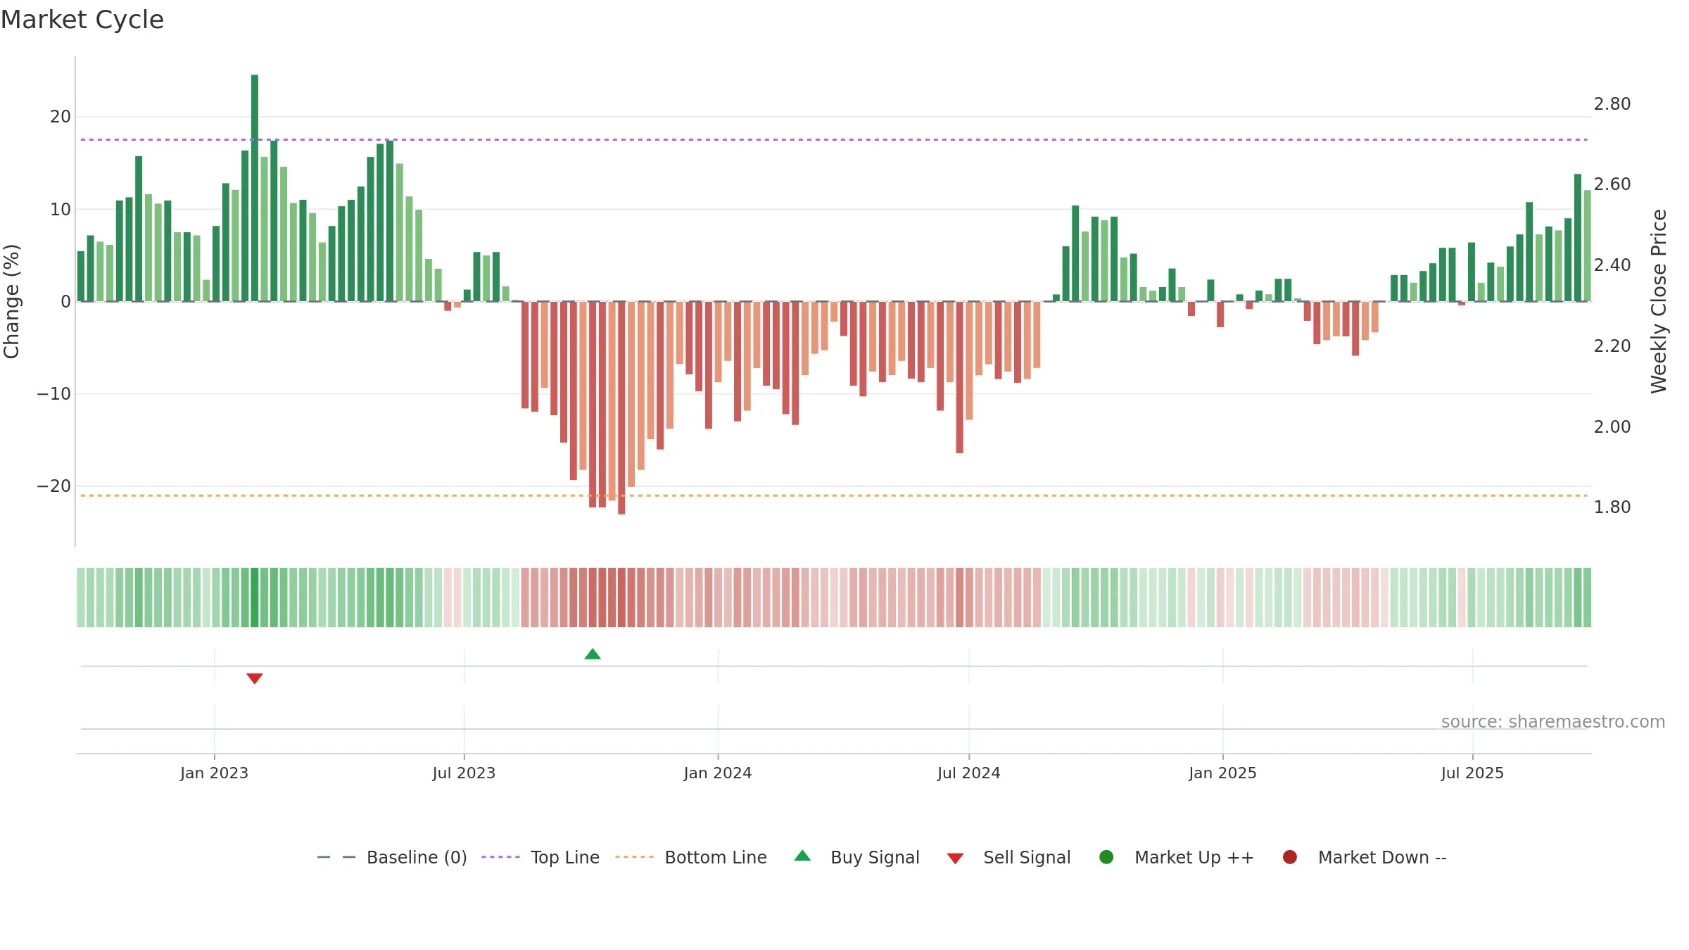Screen dimensions: 1689x950
Task: Click the Jul 2024 axis label
Action: 969,773
